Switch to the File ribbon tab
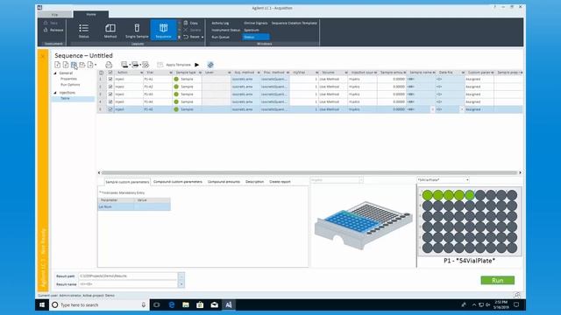The image size is (561, 315). (x=54, y=15)
